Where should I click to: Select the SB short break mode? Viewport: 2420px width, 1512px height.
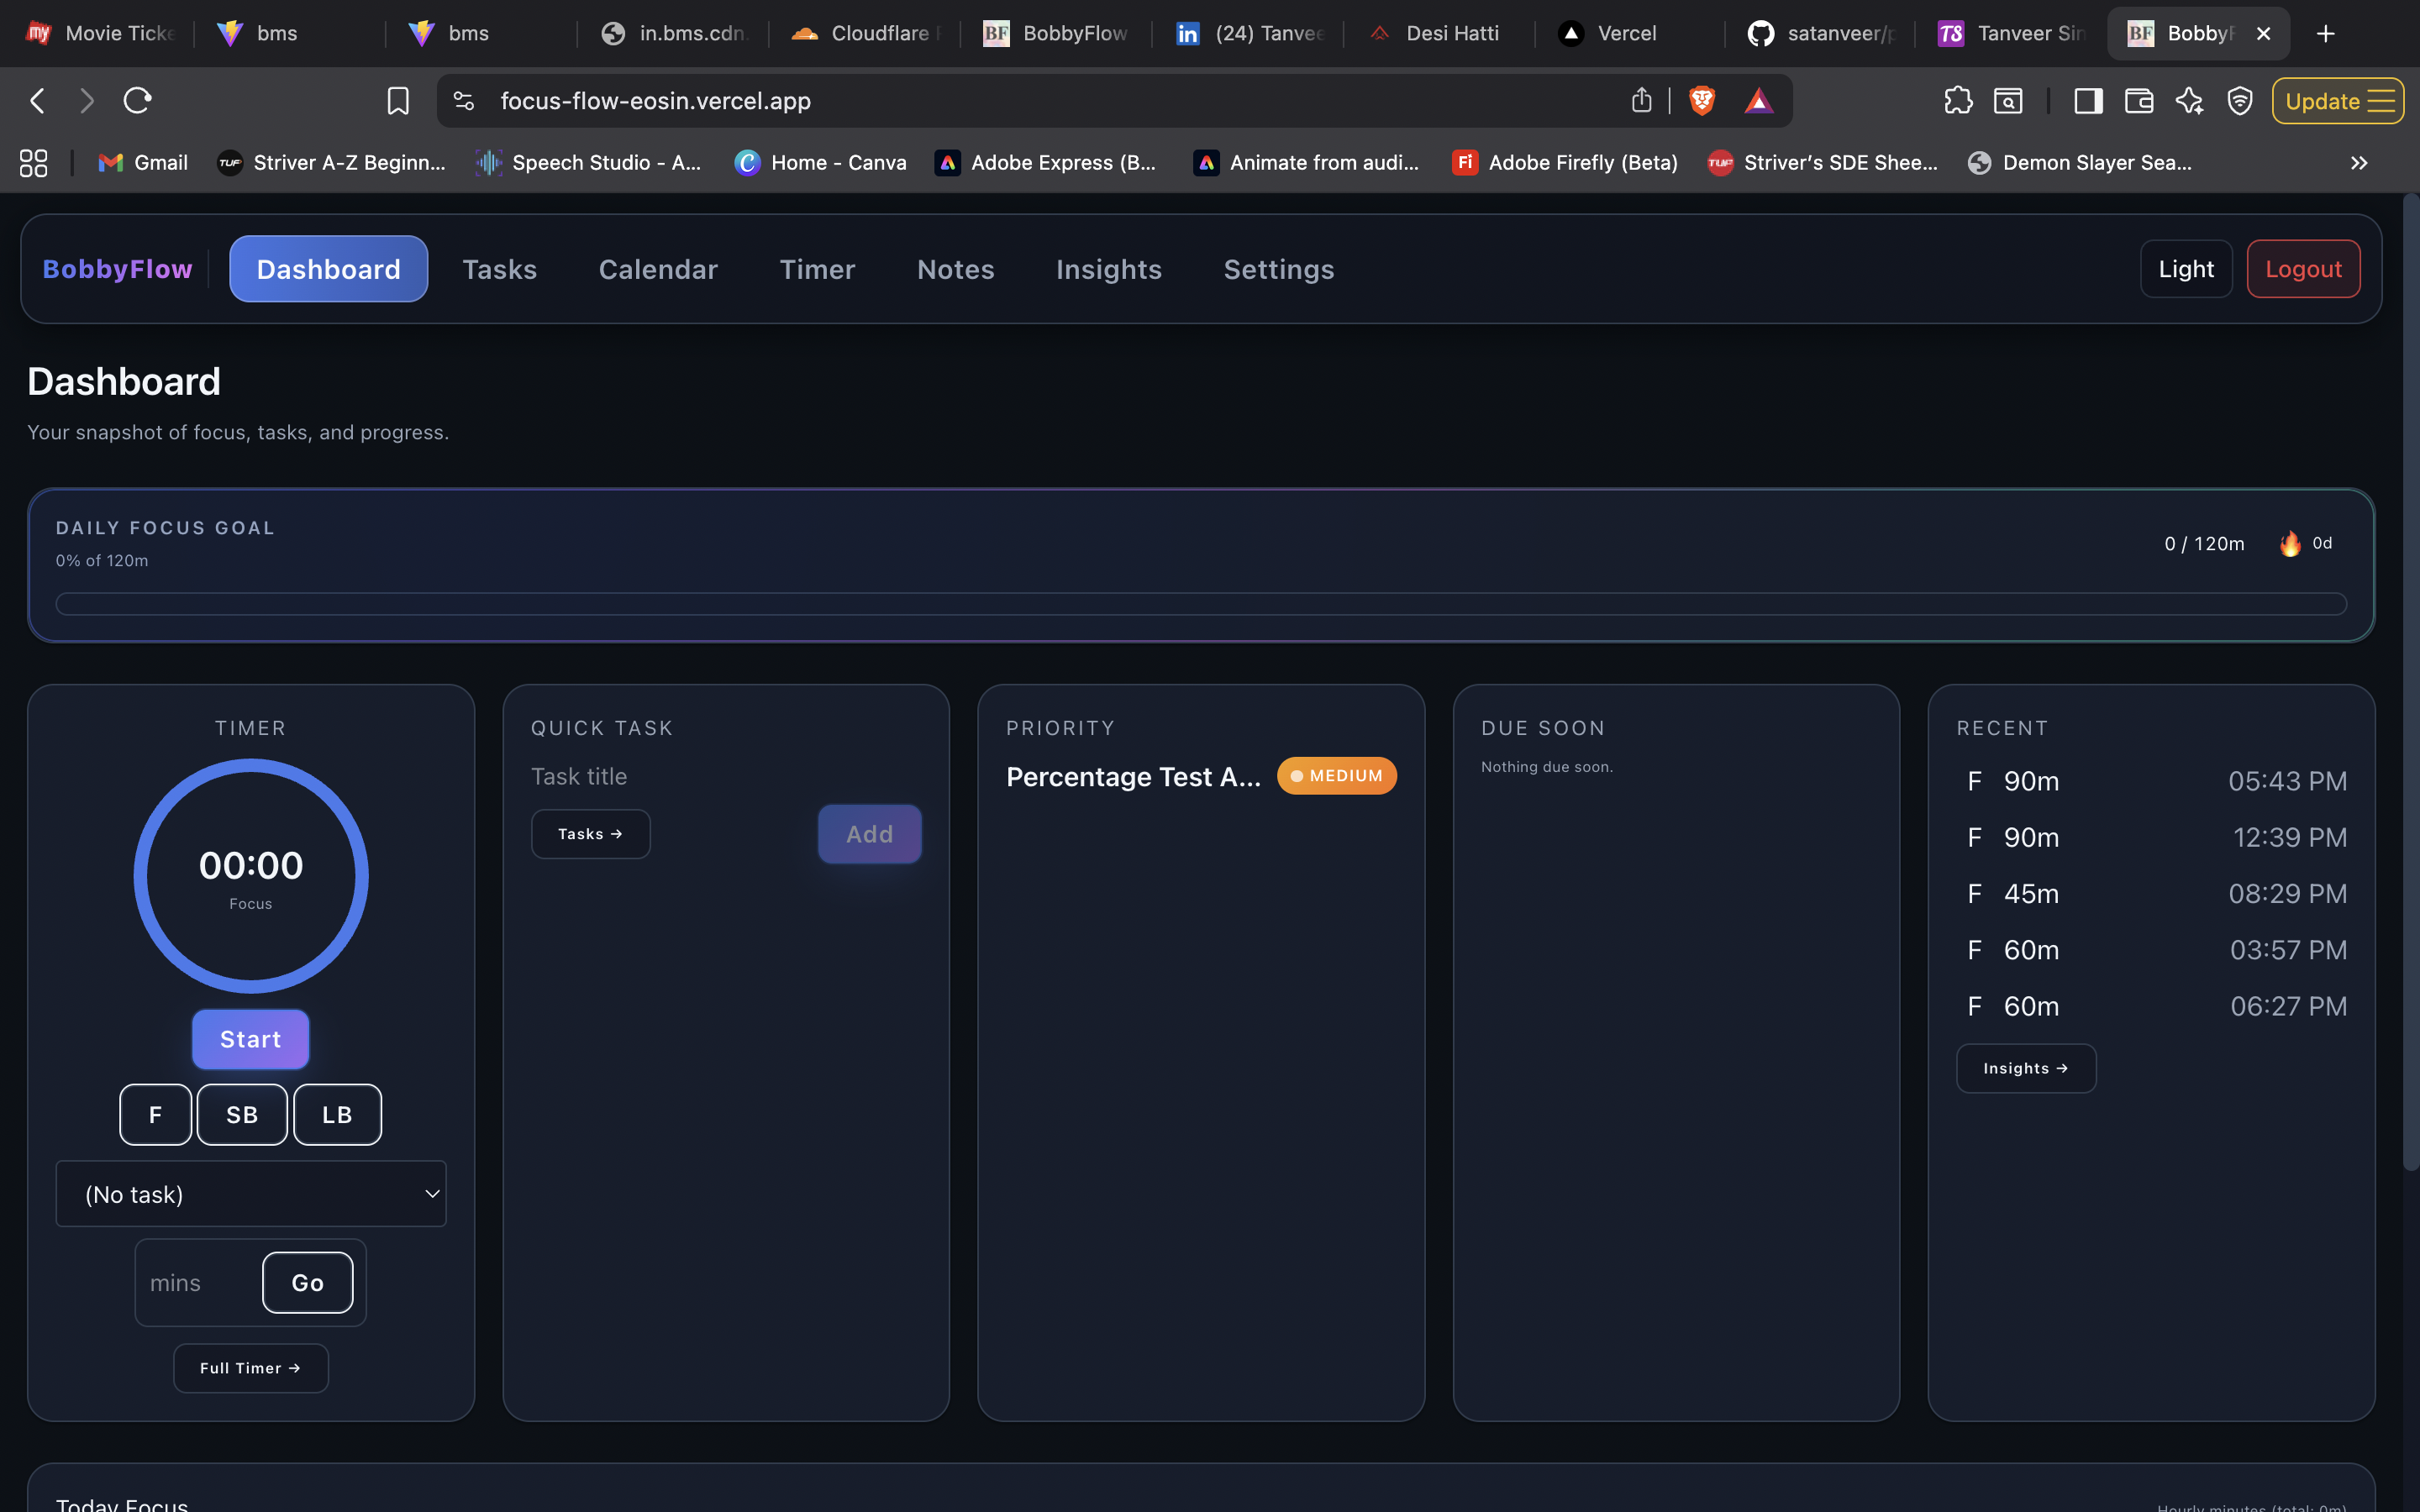[x=242, y=1114]
